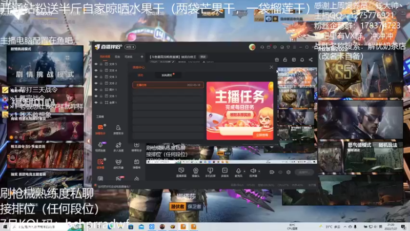Click 立即查看 on the 主播任务 banner
The height and width of the screenshot is (231, 410).
tap(262, 135)
